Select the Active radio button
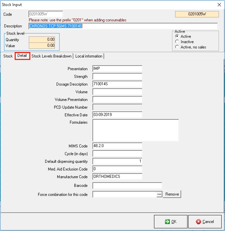The height and width of the screenshot is (231, 225). tap(177, 36)
